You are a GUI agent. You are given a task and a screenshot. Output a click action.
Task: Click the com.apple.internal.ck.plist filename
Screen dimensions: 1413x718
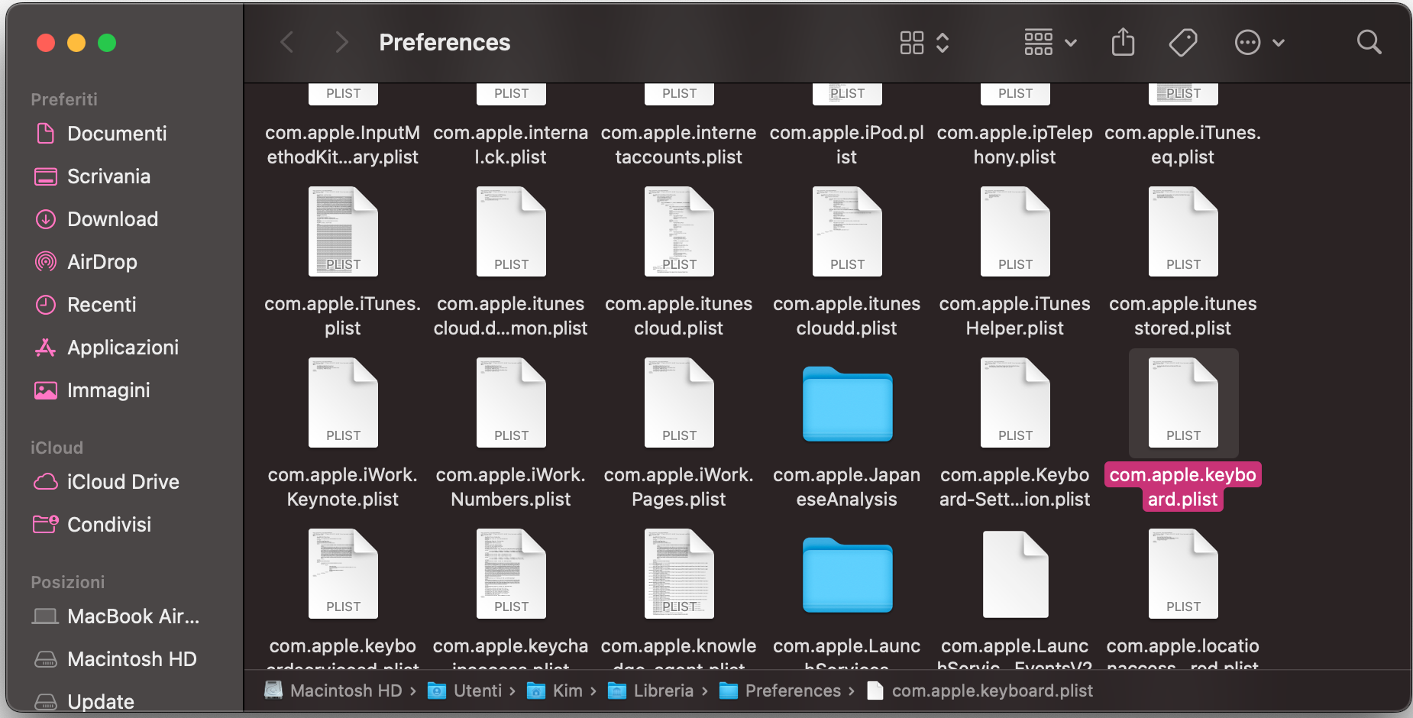pyautogui.click(x=511, y=145)
